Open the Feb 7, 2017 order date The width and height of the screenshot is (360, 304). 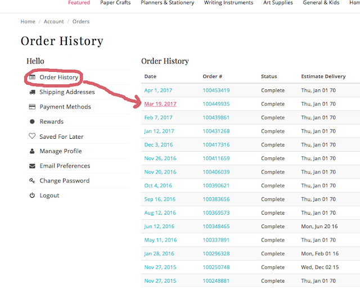tap(159, 117)
